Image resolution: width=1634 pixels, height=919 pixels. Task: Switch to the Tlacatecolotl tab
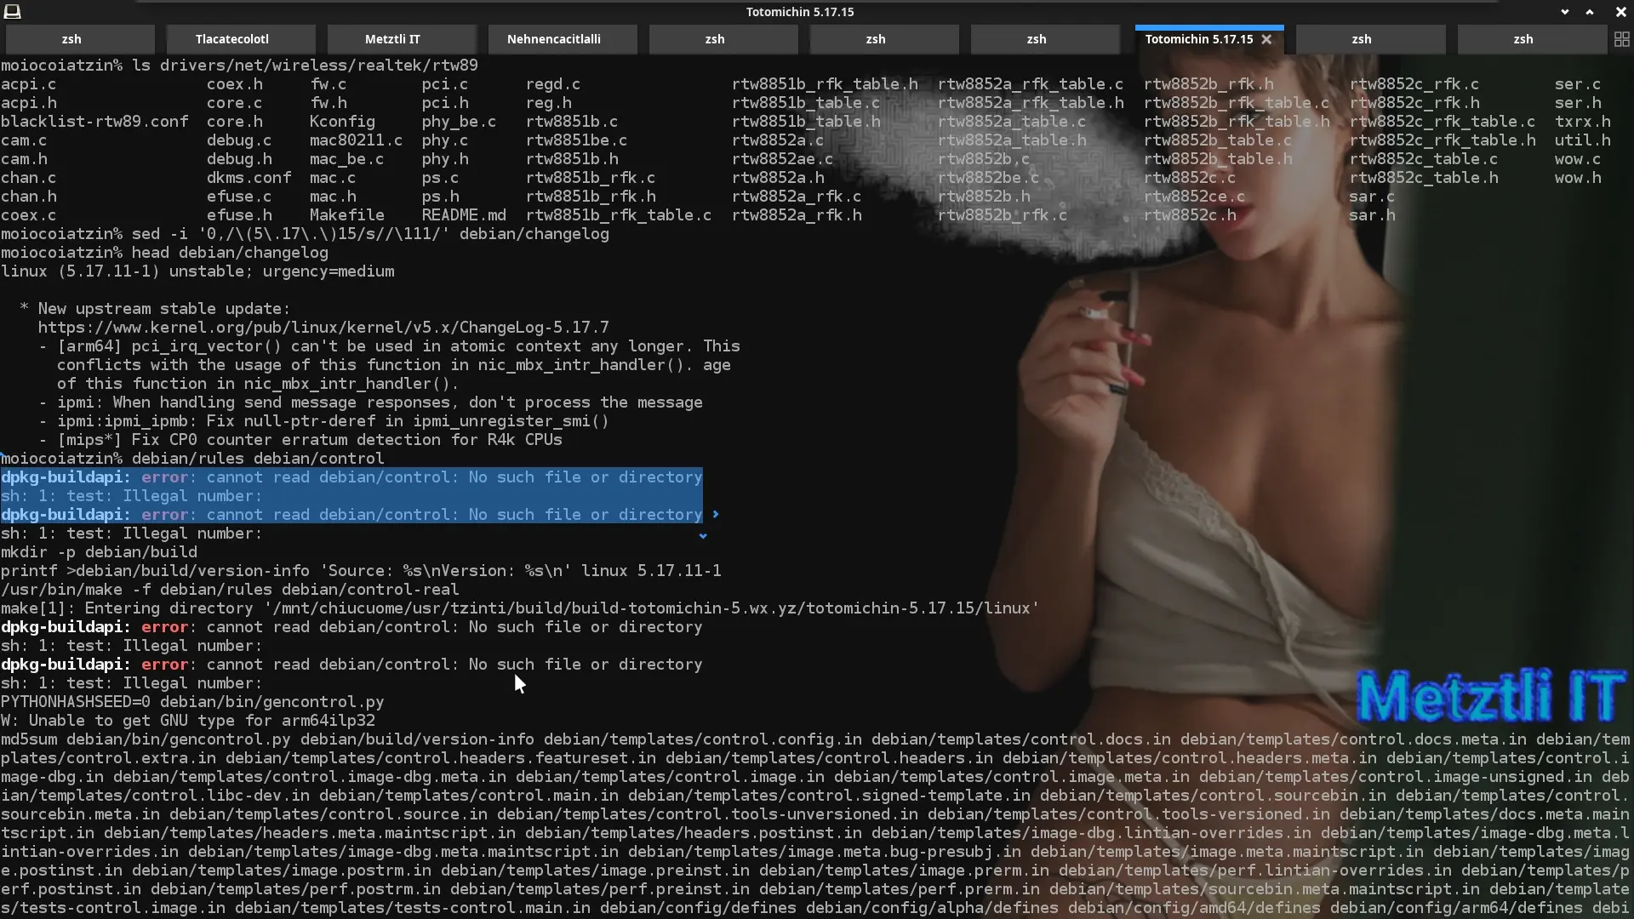(x=231, y=39)
